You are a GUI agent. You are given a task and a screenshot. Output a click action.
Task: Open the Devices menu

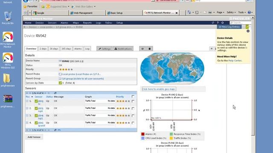click(40, 23)
